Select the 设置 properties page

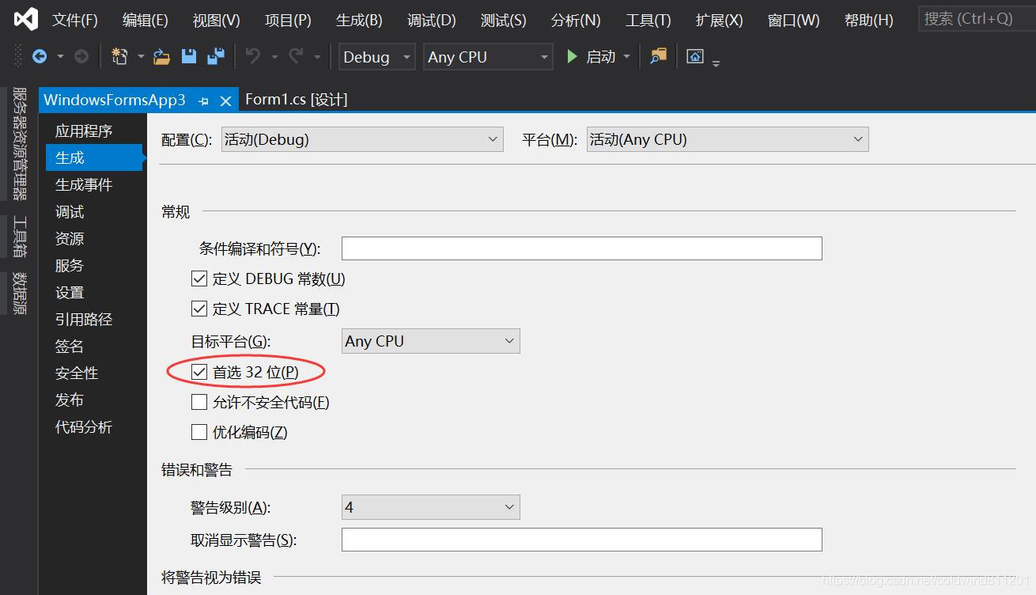pyautogui.click(x=70, y=292)
